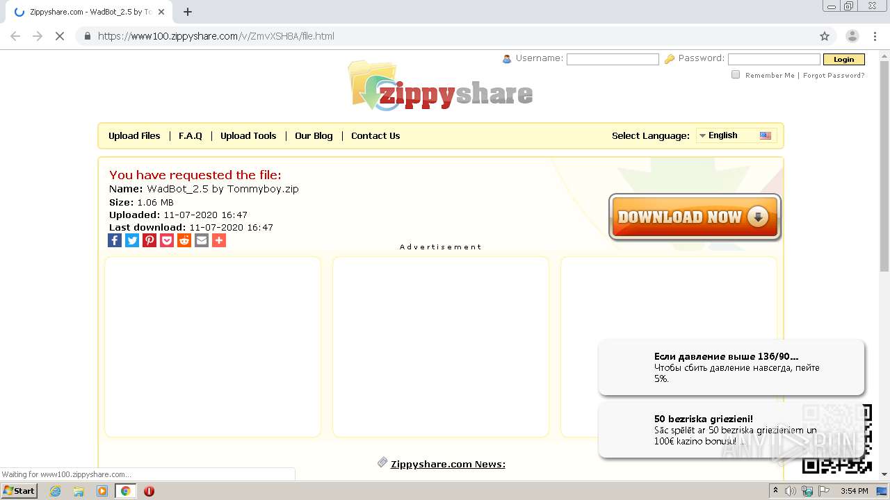Open the blood pressure ad notification
The image size is (890, 500).
click(x=731, y=367)
